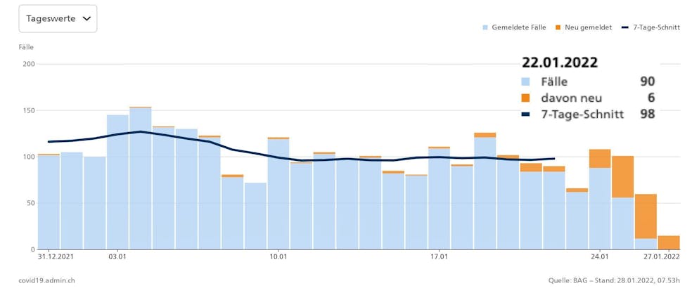Open the Tageswerte dropdown
The image size is (699, 300).
click(58, 19)
